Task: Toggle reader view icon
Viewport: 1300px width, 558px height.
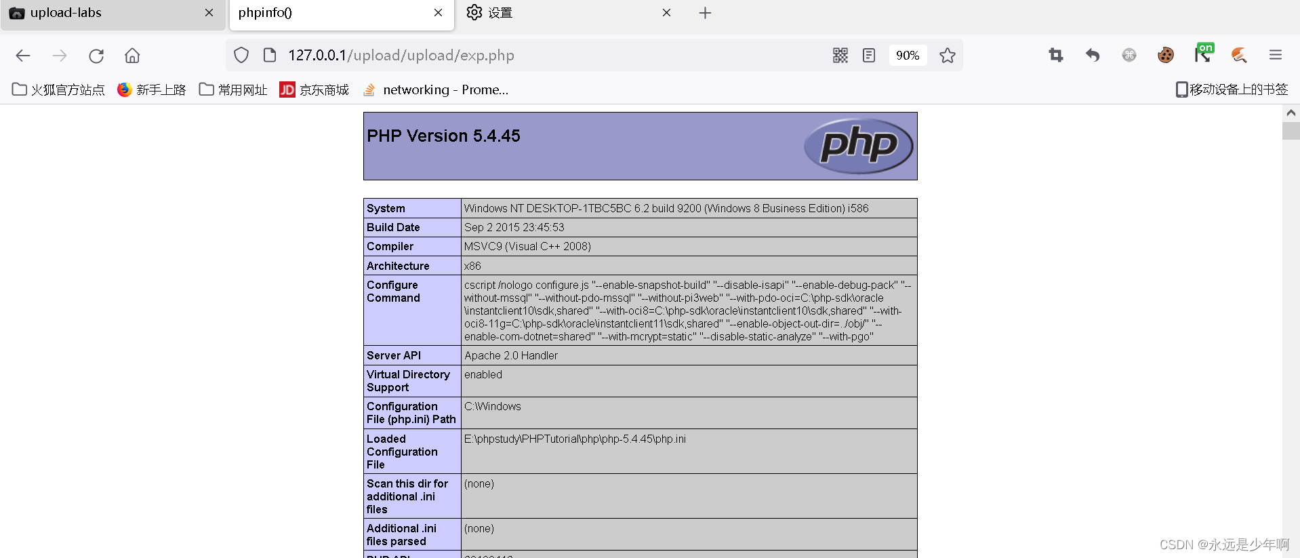Action: tap(869, 56)
